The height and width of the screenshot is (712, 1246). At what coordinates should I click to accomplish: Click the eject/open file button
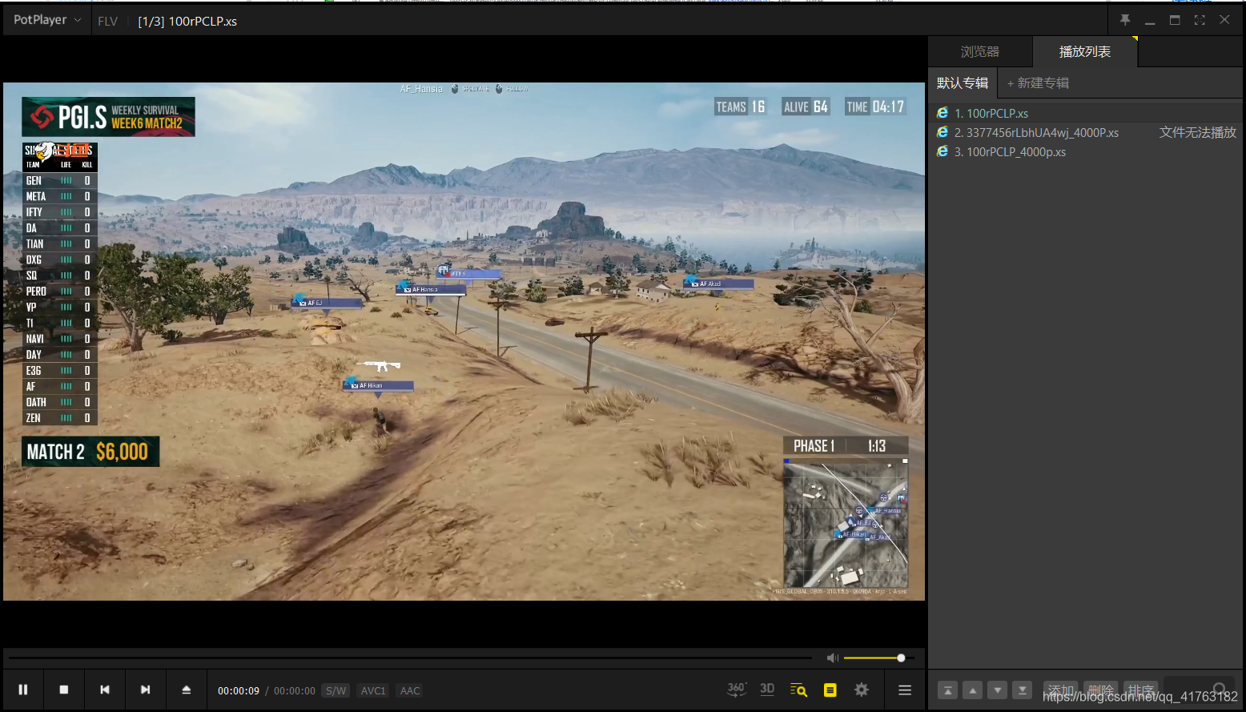click(187, 690)
